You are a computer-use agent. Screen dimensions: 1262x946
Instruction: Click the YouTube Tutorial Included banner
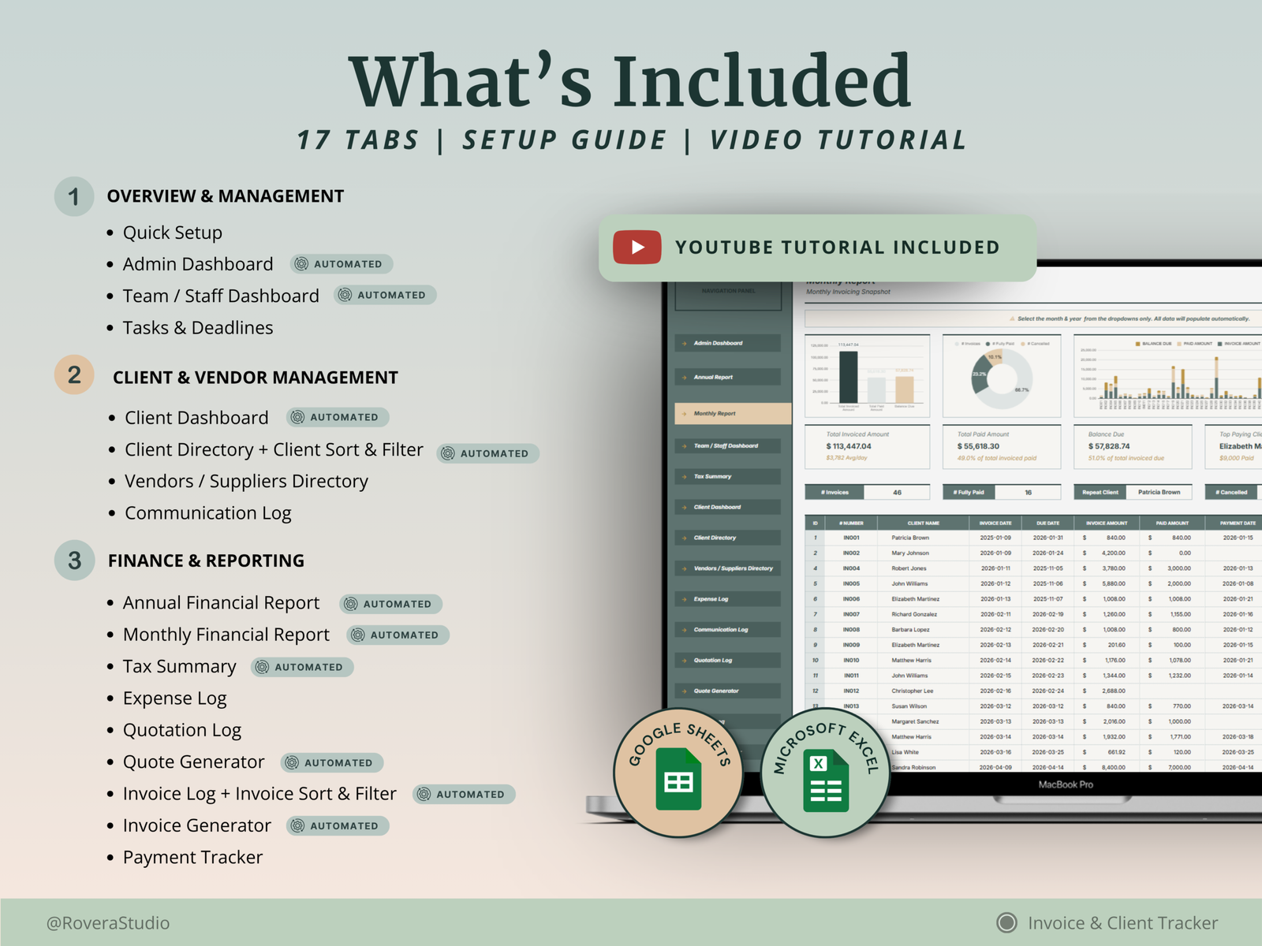point(817,248)
